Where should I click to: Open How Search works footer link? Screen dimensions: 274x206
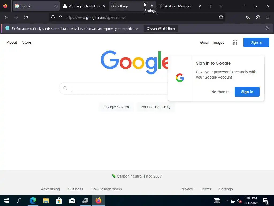106,189
